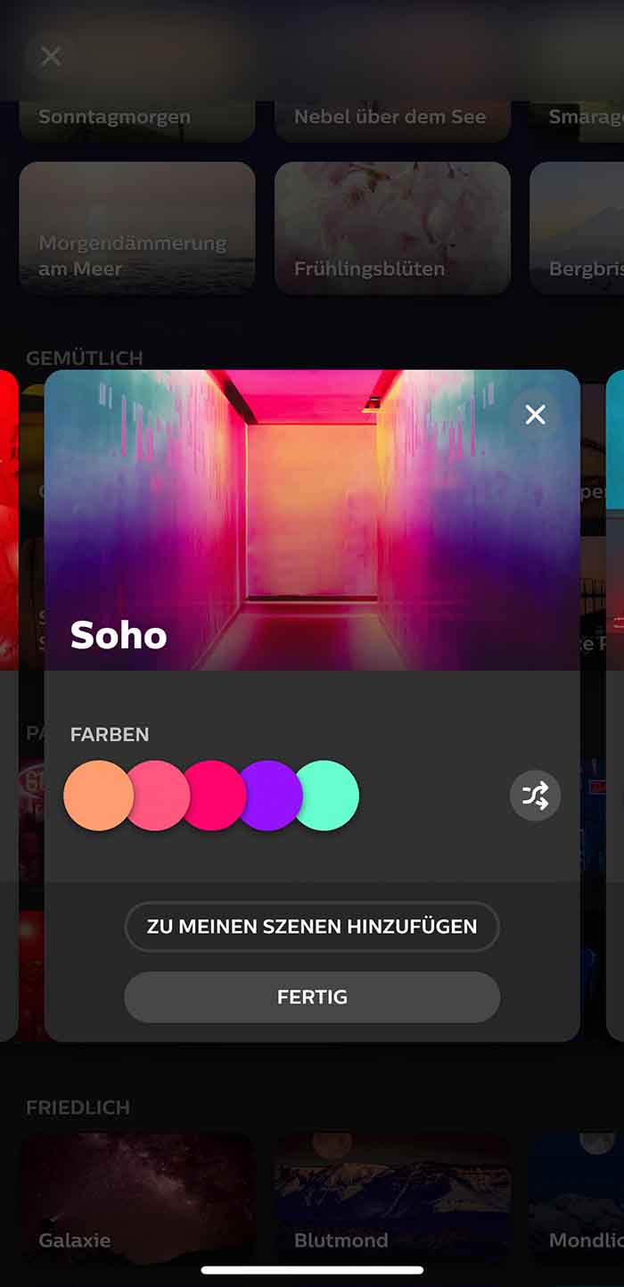Close the Soho scene preview card
624x1287 pixels.
[535, 415]
